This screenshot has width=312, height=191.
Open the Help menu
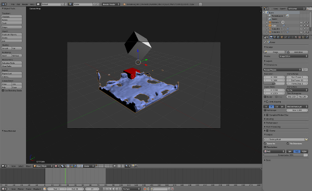click(x=32, y=4)
